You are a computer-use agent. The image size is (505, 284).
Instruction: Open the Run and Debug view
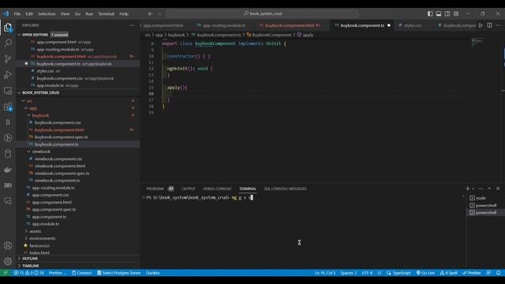(x=8, y=75)
